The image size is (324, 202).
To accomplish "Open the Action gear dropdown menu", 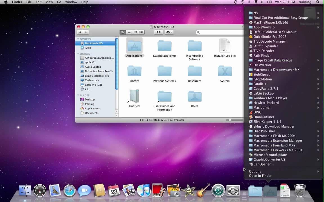I will pos(169,32).
